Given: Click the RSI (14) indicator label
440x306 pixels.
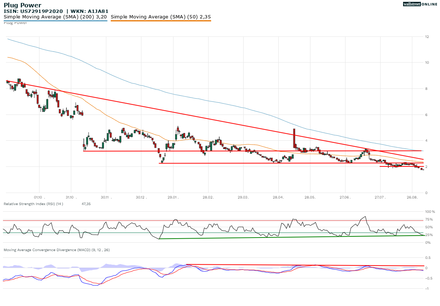Looking at the screenshot, I should coord(33,204).
